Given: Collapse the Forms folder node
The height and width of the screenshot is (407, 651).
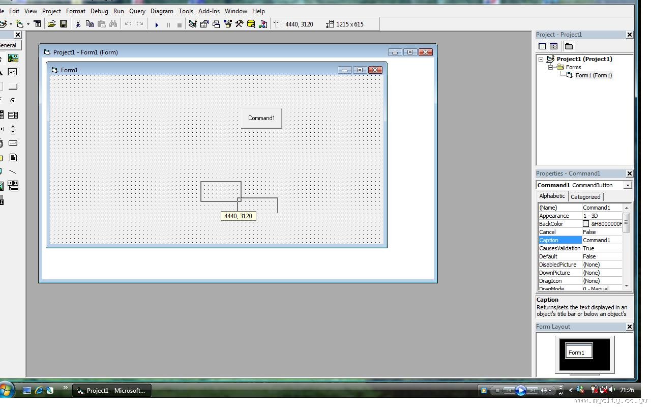Looking at the screenshot, I should point(550,67).
